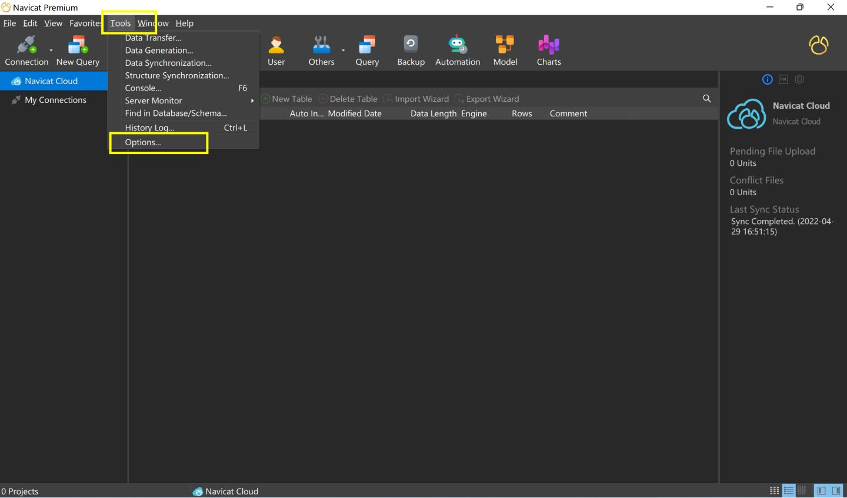The width and height of the screenshot is (847, 498).
Task: Sort by Rows column header
Action: (x=522, y=113)
